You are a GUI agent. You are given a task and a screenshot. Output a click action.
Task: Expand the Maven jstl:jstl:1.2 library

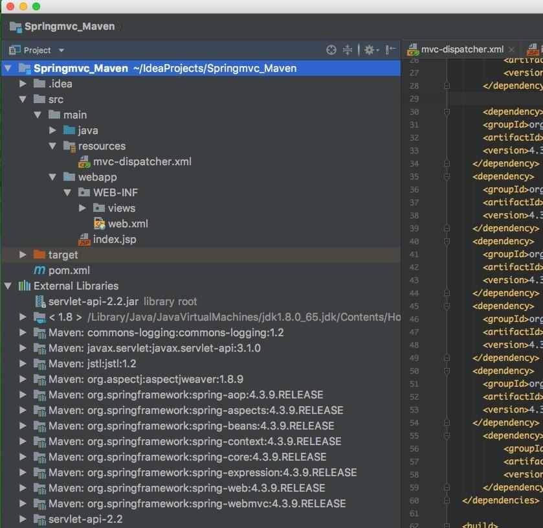tap(23, 363)
